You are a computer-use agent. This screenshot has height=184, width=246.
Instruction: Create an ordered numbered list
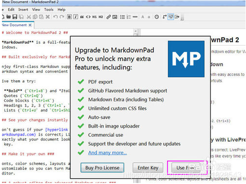129,17
